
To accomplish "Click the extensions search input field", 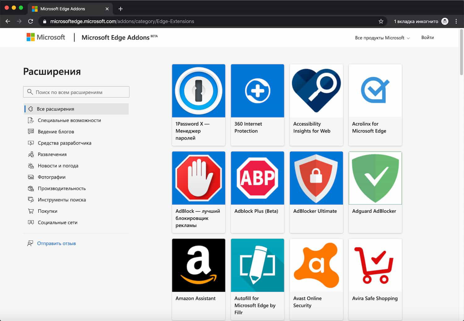I will tap(76, 92).
